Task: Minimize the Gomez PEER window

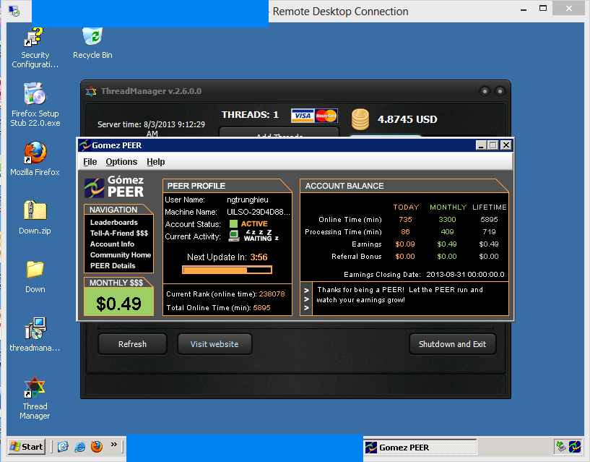Action: (480, 145)
